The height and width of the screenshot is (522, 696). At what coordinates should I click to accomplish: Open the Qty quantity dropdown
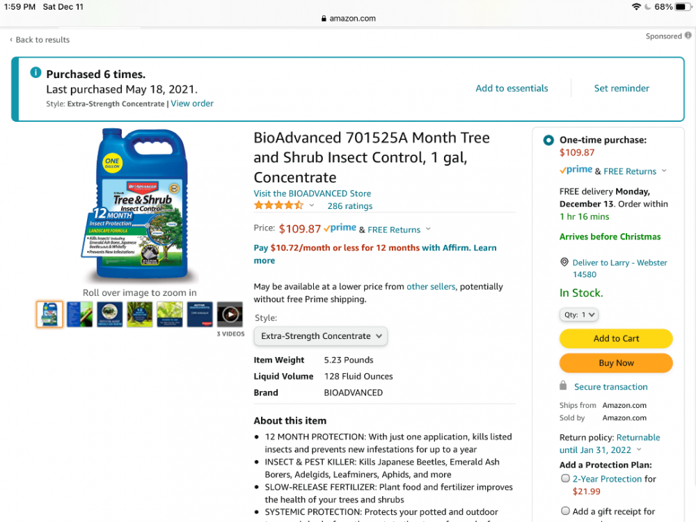click(x=579, y=315)
